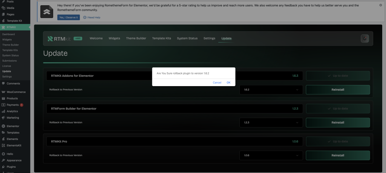The image size is (386, 173).
Task: Open Template Kits submenu in sidebar
Action: (10, 50)
